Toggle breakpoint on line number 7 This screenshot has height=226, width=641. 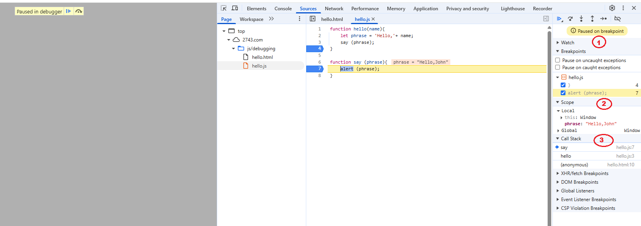pyautogui.click(x=315, y=69)
